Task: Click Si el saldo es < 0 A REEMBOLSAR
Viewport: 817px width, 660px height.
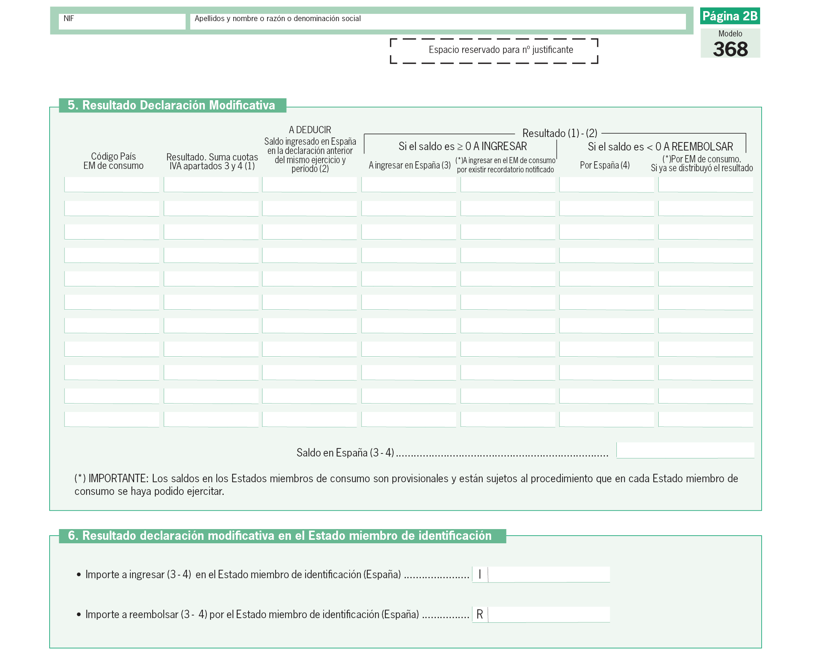Action: coord(660,147)
